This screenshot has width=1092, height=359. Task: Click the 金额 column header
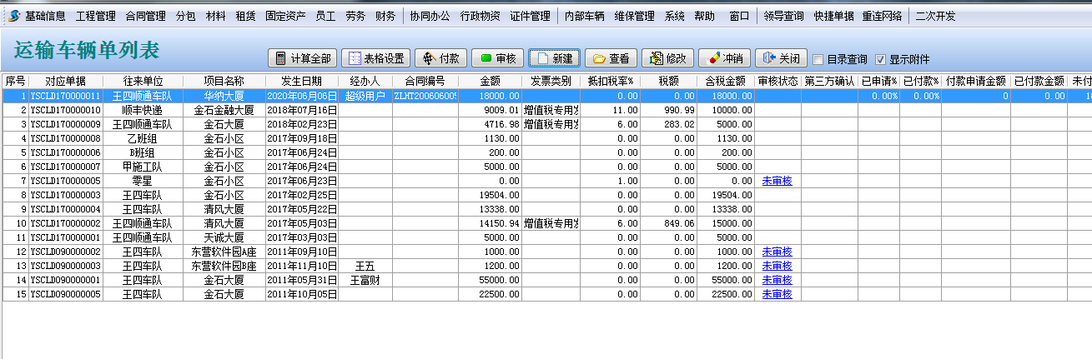(x=491, y=81)
